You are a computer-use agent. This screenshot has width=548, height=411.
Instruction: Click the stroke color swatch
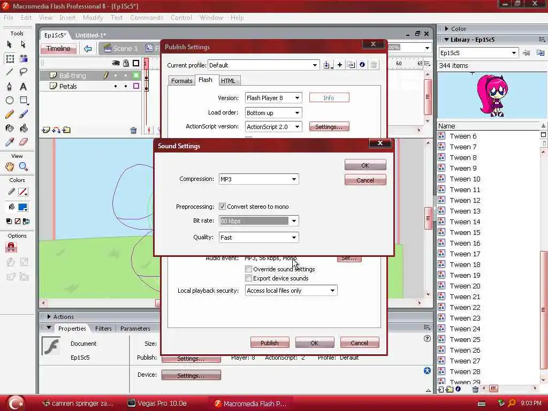pos(23,192)
